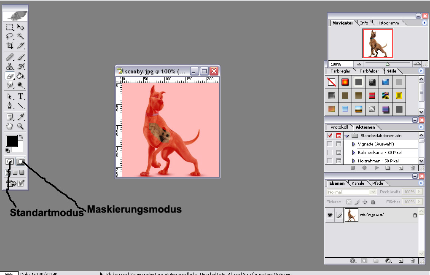Switch to the Pfade tab
Image resolution: width=430 pixels, height=275 pixels.
[377, 183]
